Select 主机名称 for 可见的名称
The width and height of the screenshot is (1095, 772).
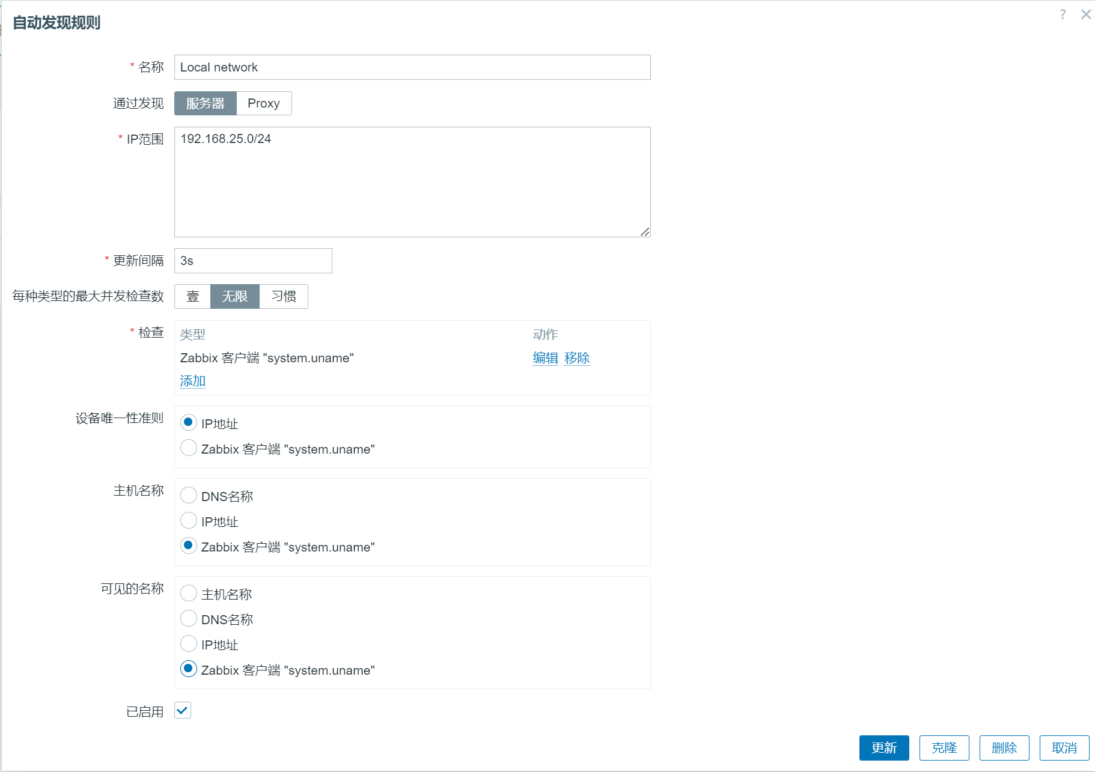[189, 593]
